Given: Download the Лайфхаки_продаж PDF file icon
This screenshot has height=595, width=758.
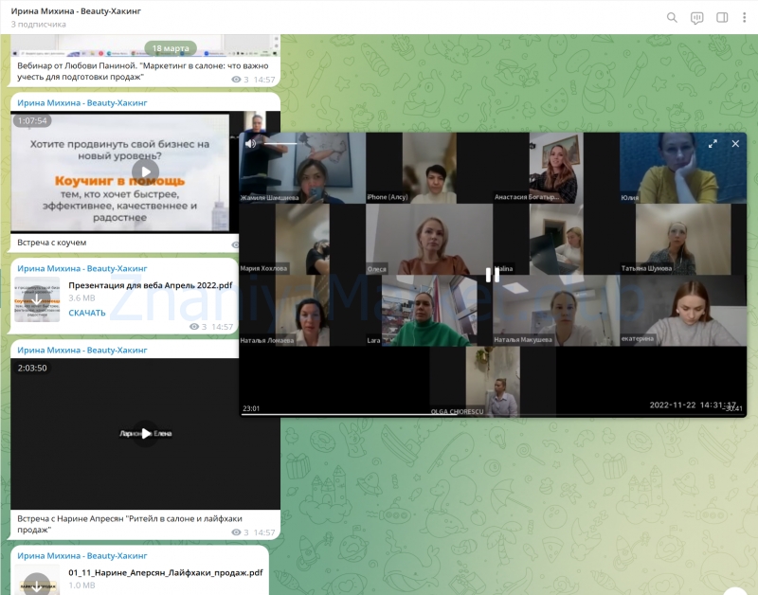Looking at the screenshot, I should pyautogui.click(x=37, y=582).
